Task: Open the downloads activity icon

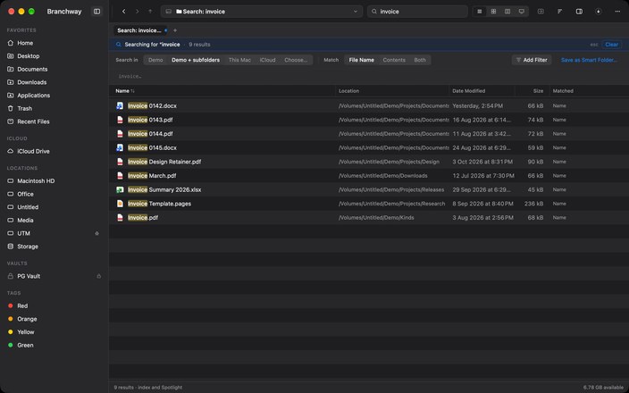Action: coord(598,12)
